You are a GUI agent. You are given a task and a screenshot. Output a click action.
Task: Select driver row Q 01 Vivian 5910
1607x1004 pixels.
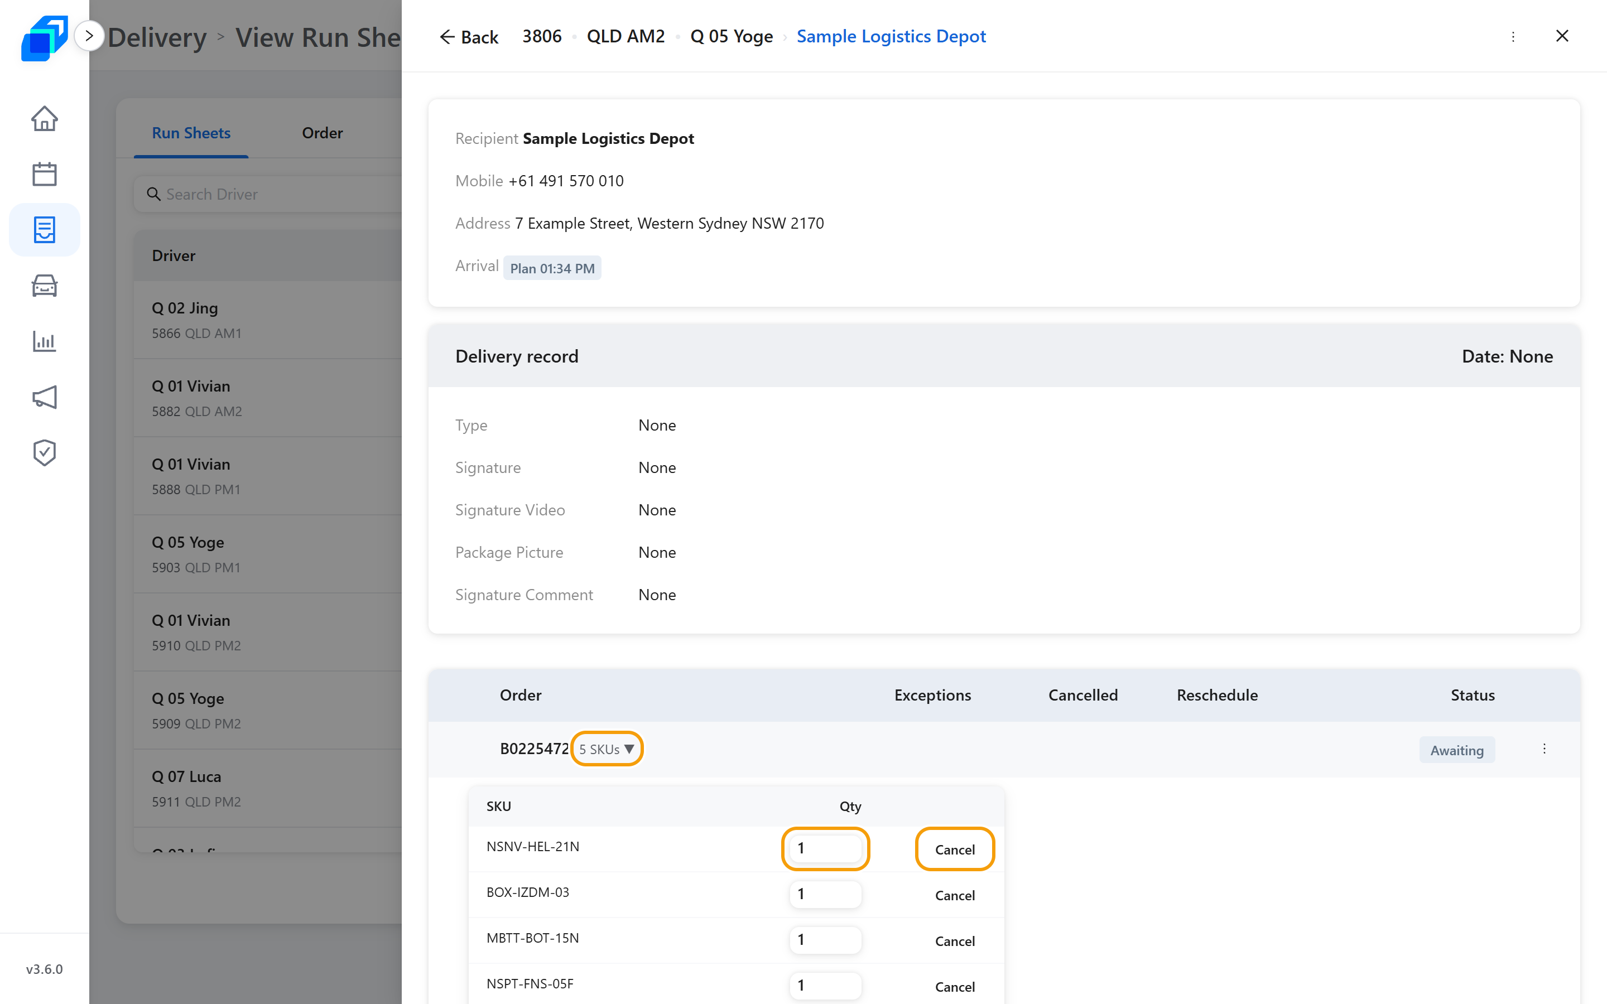pos(268,632)
